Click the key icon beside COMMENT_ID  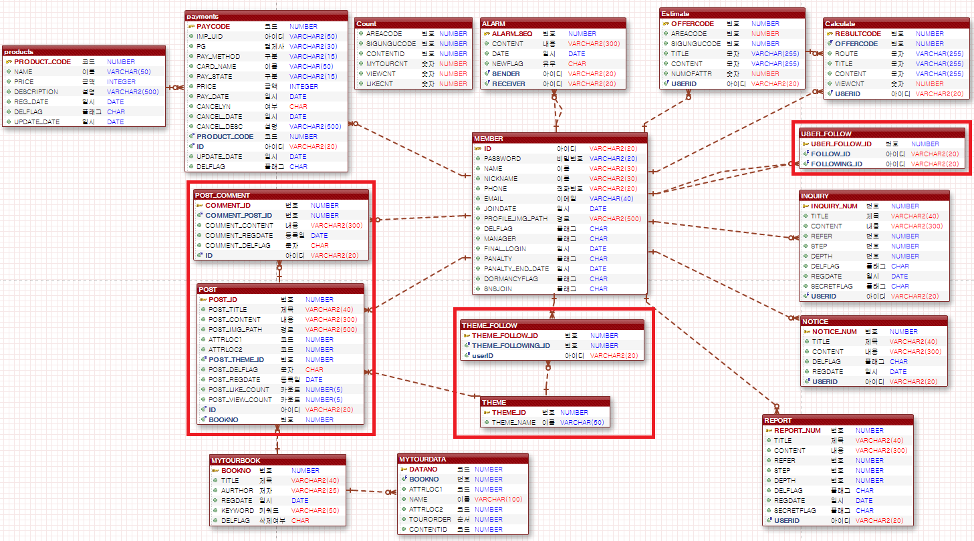click(199, 205)
